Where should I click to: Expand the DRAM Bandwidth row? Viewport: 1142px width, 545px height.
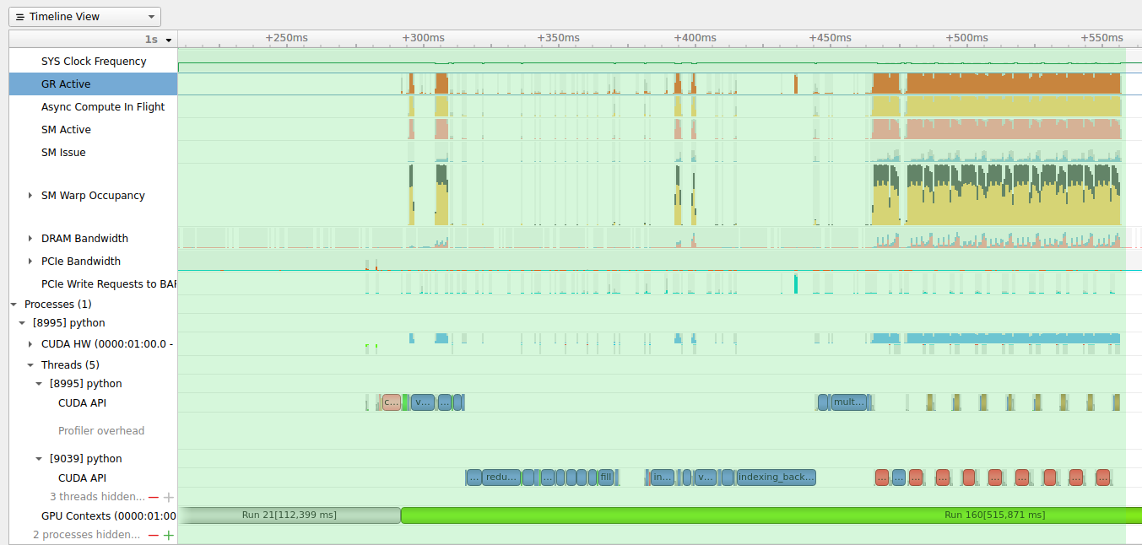[30, 239]
